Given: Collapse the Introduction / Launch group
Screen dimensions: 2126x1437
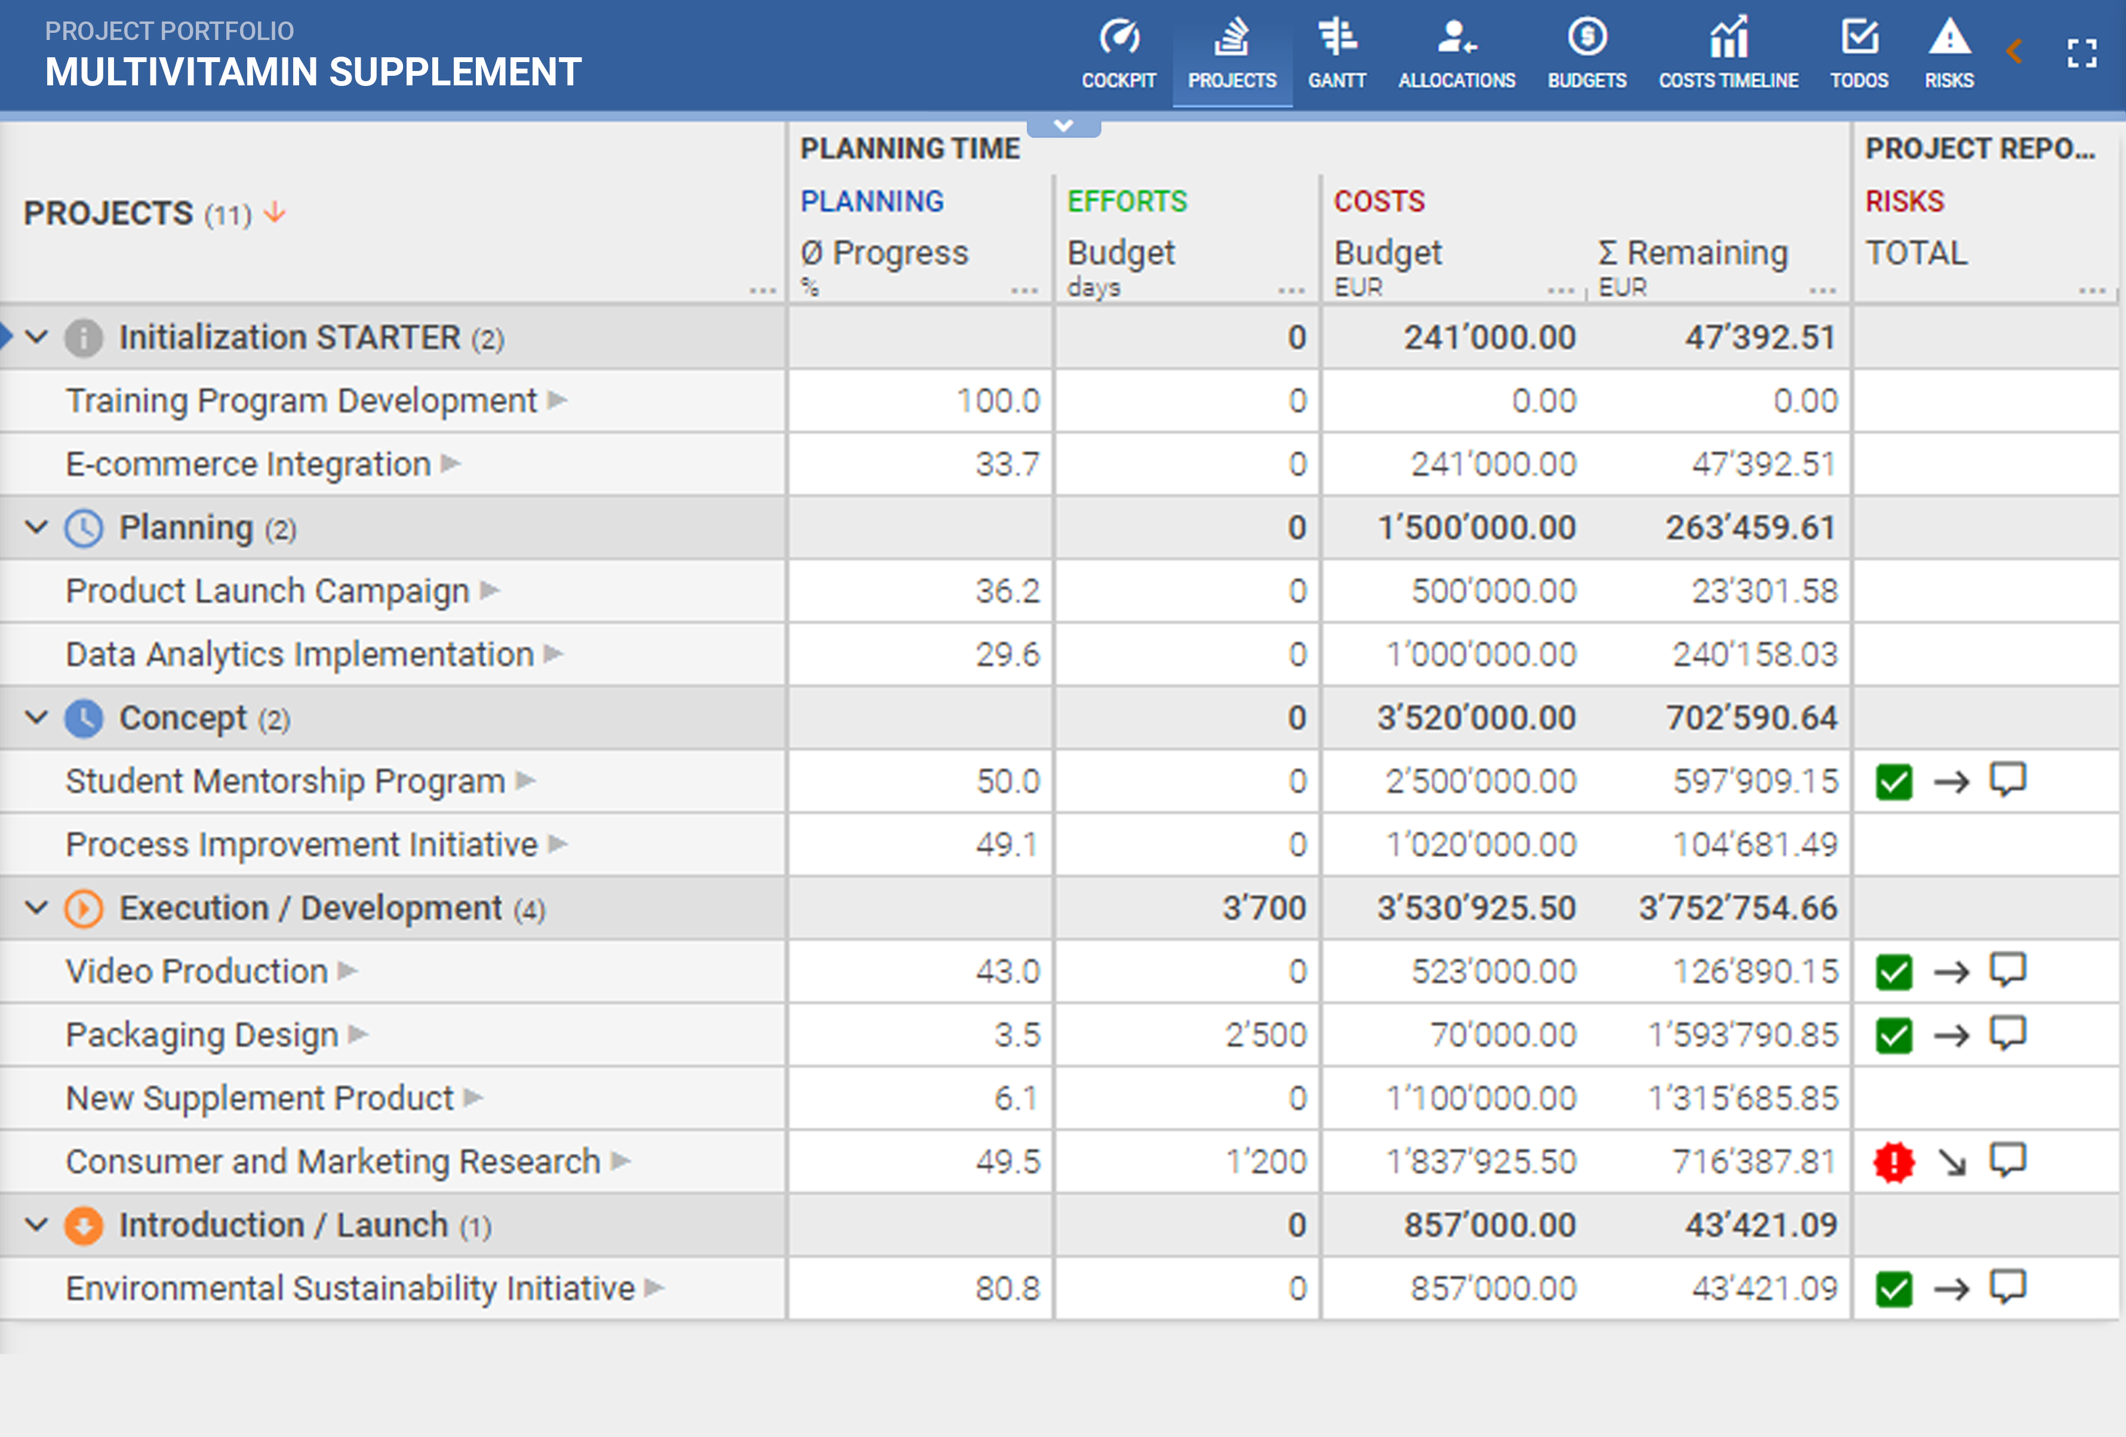Looking at the screenshot, I should pos(36,1224).
